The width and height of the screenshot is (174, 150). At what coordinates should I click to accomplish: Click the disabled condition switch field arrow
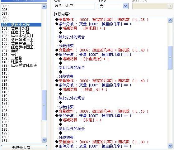coord(170,6)
